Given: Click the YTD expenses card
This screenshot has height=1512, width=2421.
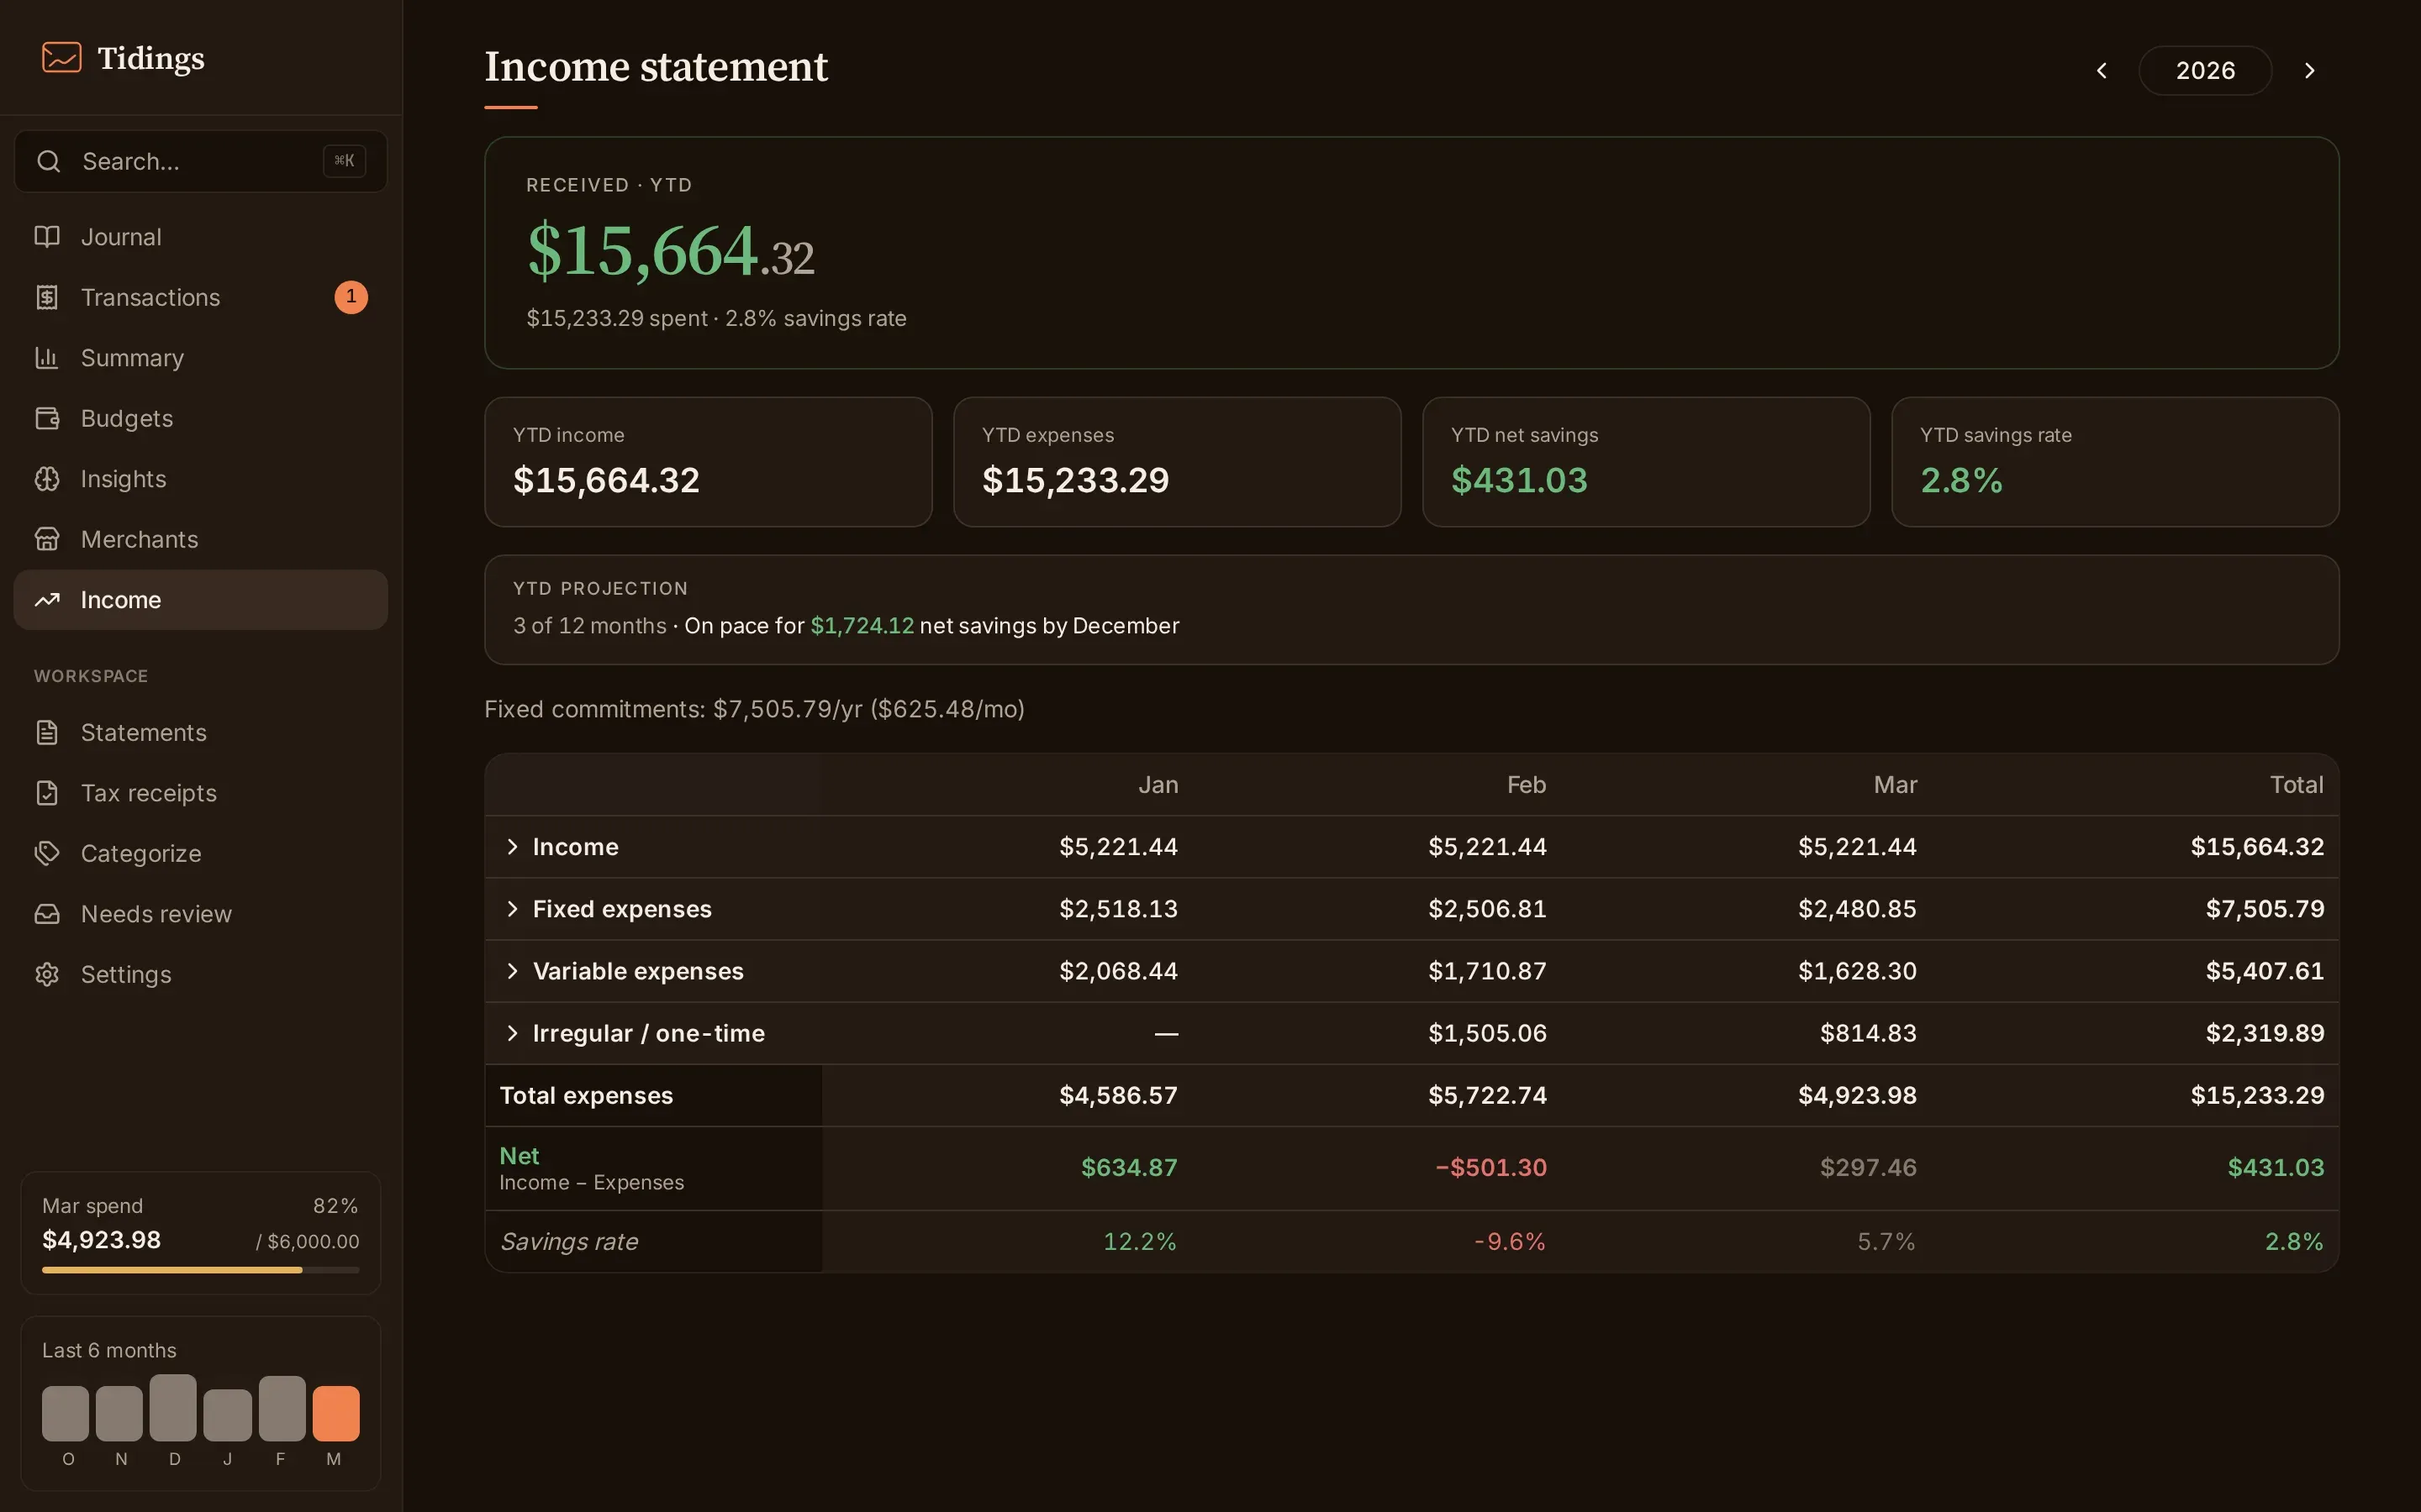Looking at the screenshot, I should [x=1178, y=462].
